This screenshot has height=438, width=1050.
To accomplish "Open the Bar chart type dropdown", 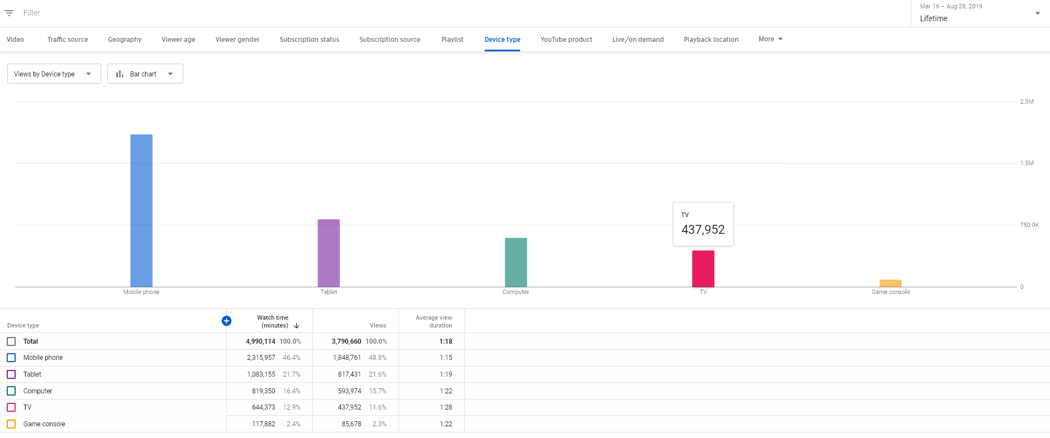I will point(145,74).
